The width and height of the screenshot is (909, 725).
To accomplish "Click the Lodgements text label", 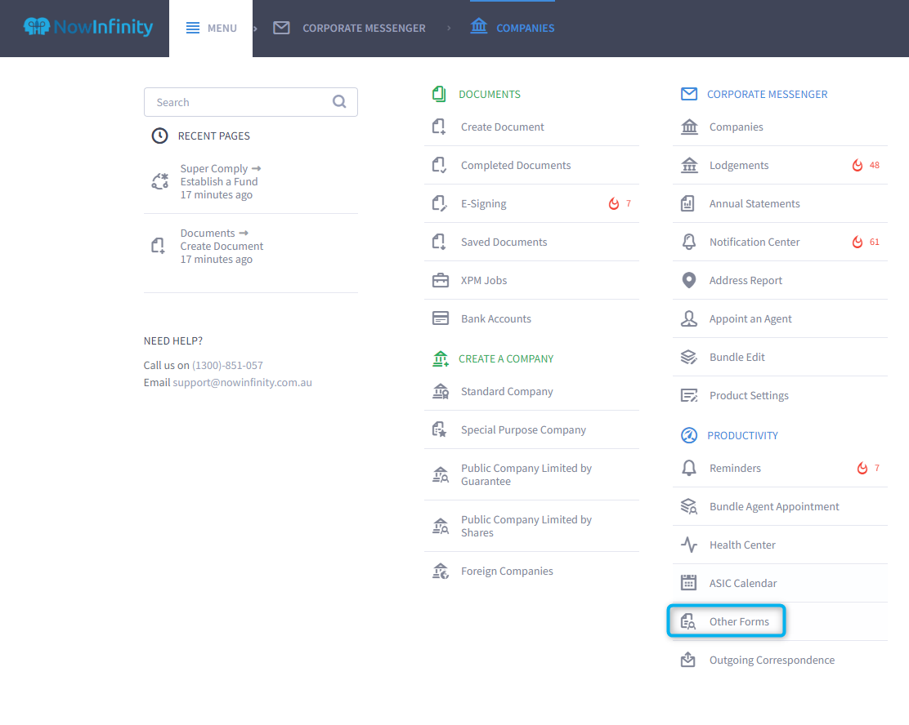I will point(739,166).
